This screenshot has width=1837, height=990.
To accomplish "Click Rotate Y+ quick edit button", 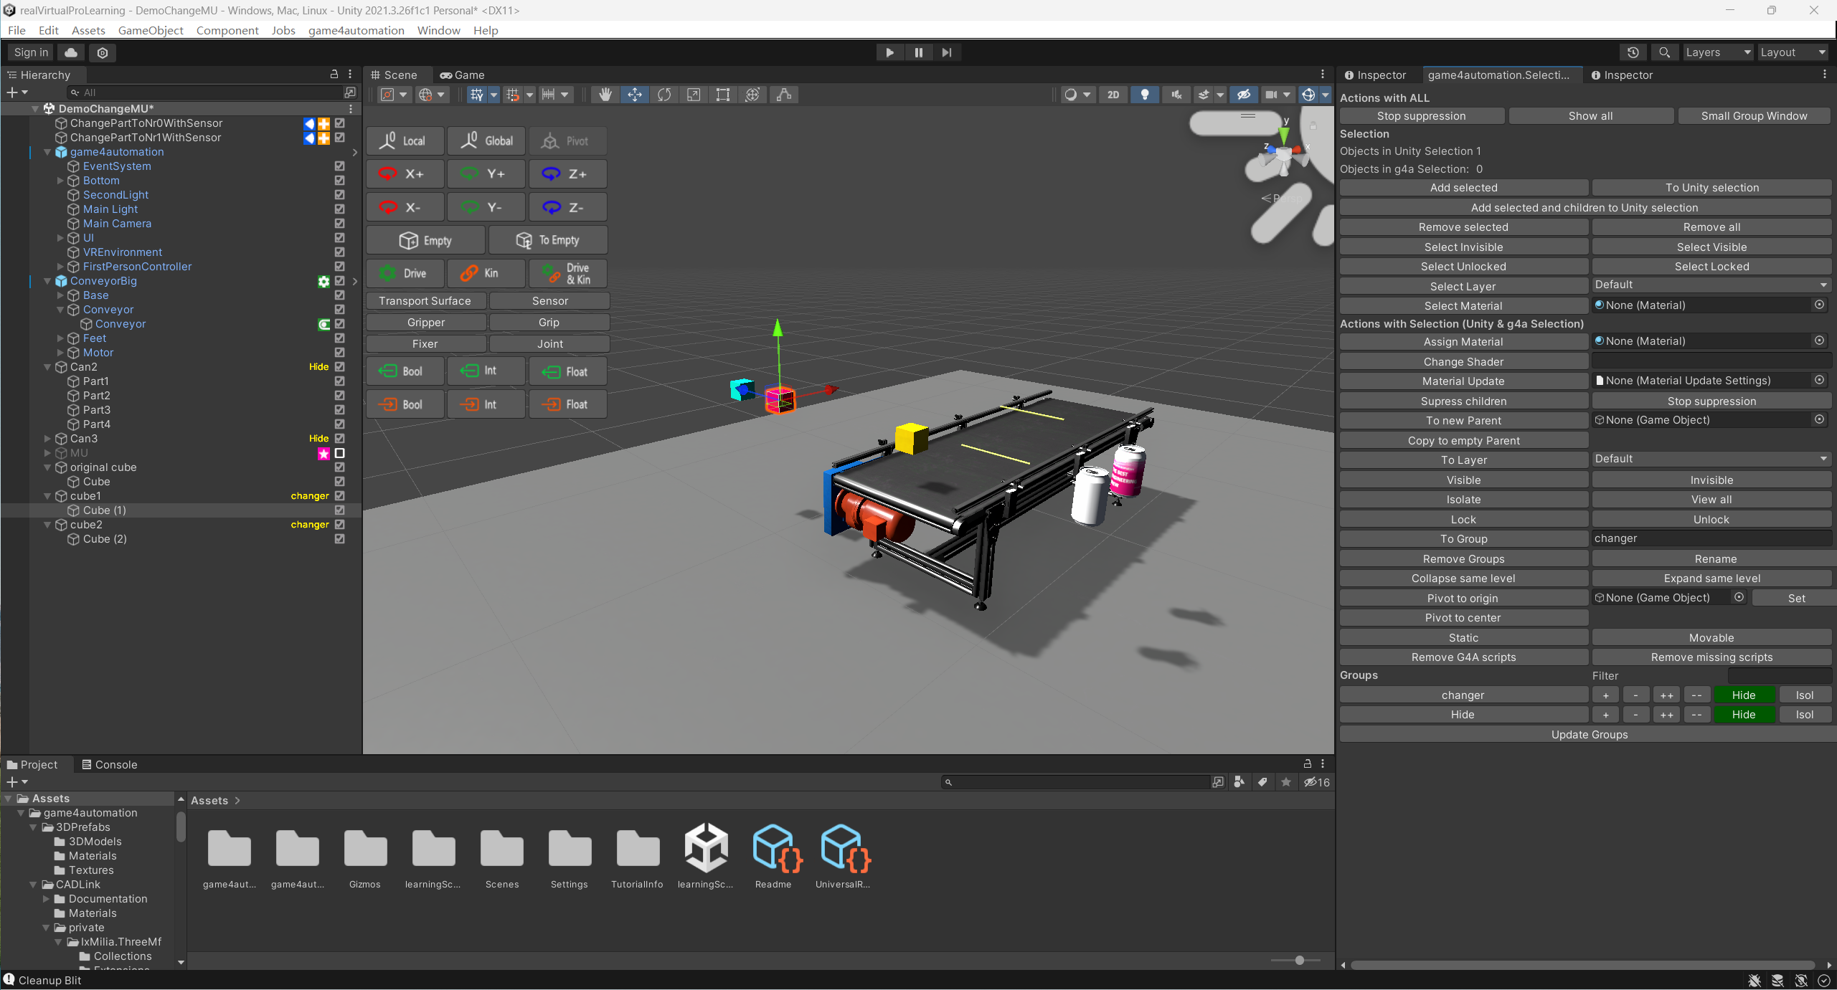I will point(486,173).
